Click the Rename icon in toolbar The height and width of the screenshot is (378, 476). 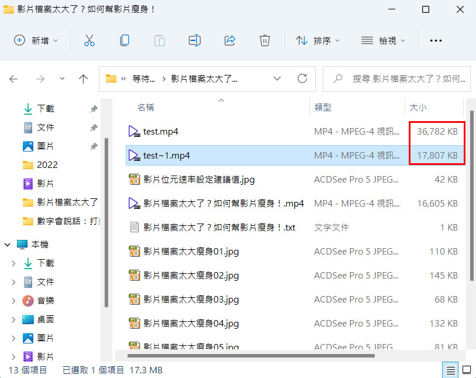pyautogui.click(x=195, y=40)
